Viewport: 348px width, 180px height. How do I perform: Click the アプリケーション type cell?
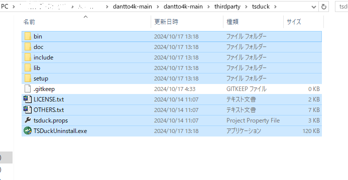pyautogui.click(x=244, y=131)
